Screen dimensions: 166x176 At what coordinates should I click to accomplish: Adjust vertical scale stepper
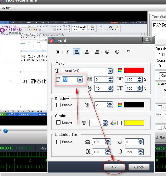pyautogui.click(x=140, y=88)
